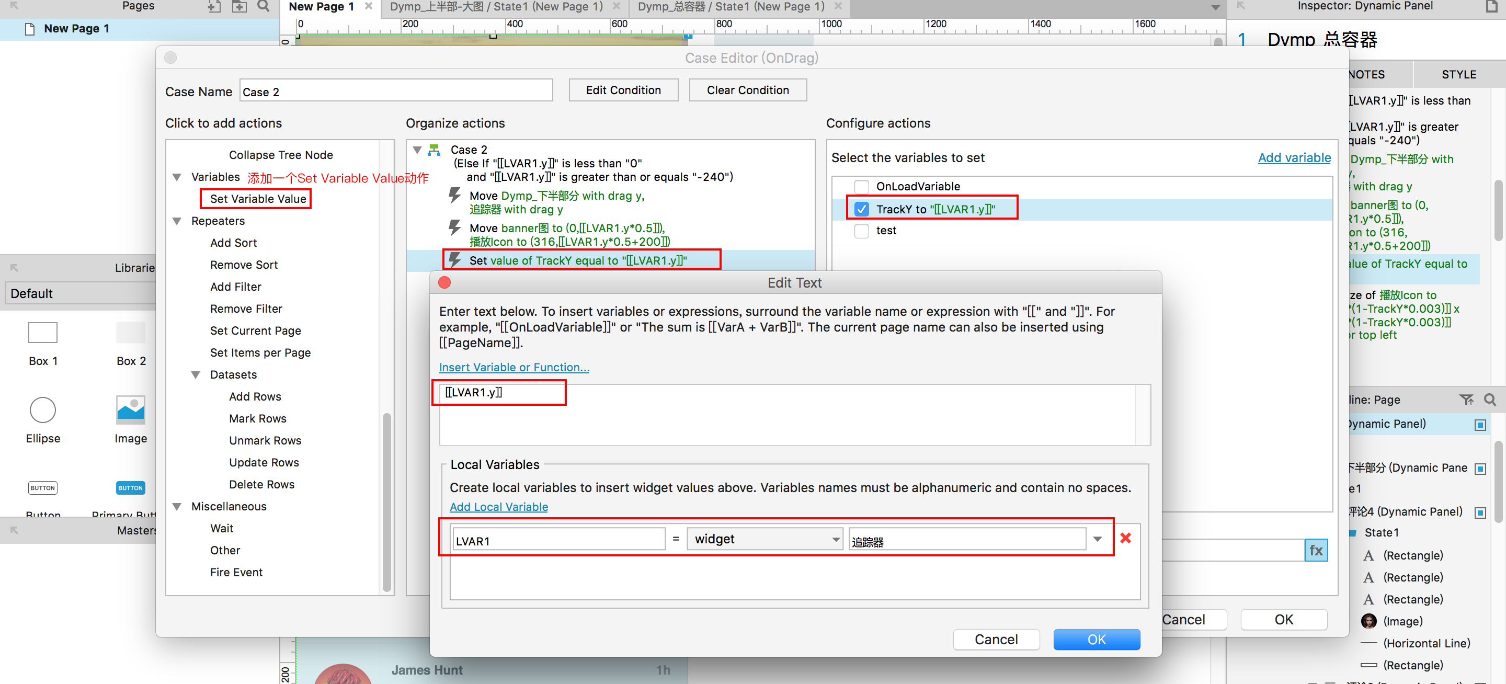1506x684 pixels.
Task: Select the Image widget in the library
Action: pyautogui.click(x=130, y=410)
